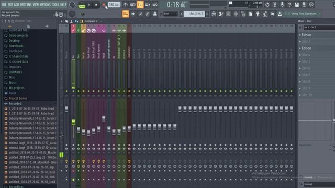Open the tempo tapper icon

[265, 14]
